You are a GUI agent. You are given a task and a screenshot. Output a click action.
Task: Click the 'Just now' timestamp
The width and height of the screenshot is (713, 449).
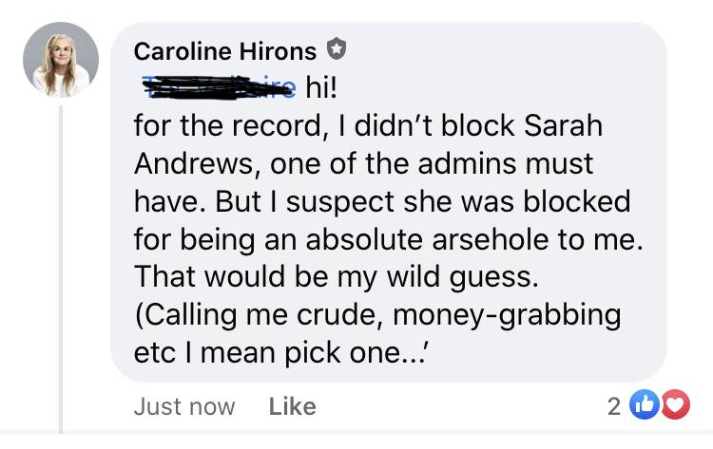(x=184, y=406)
